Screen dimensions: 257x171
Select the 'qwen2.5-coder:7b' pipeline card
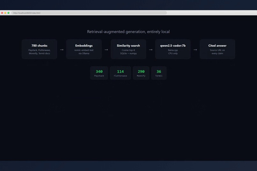pyautogui.click(x=173, y=49)
